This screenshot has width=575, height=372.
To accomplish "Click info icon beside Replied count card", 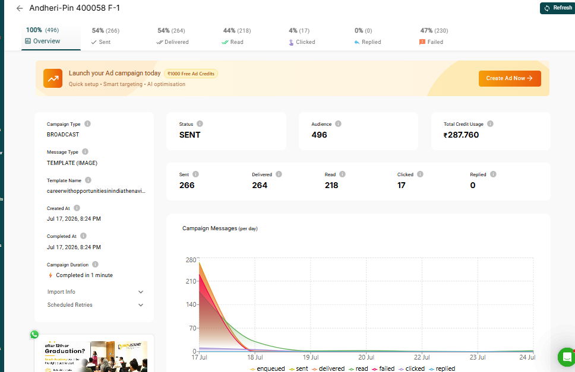I will 493,174.
